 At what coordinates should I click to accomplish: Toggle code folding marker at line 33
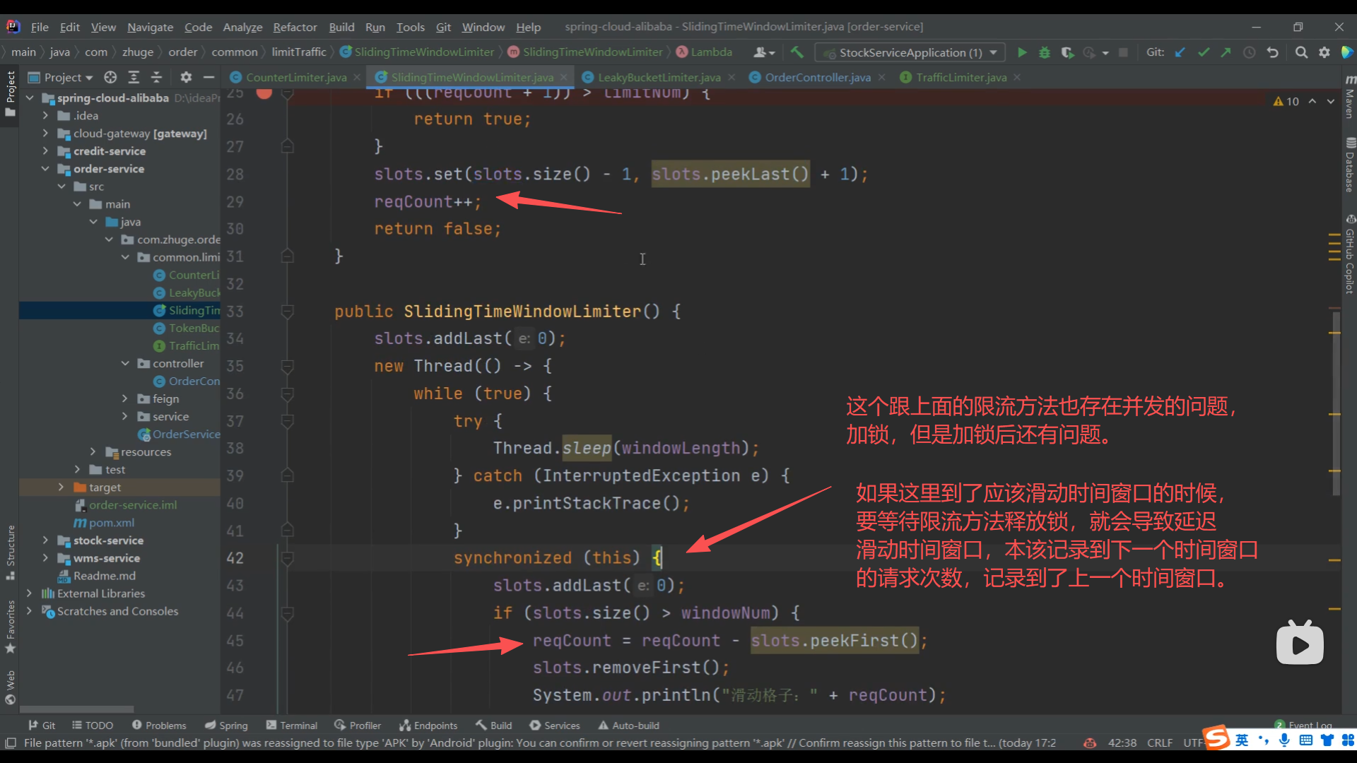pos(287,311)
